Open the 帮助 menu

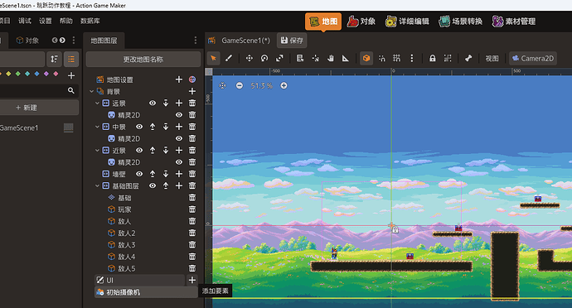pyautogui.click(x=66, y=21)
